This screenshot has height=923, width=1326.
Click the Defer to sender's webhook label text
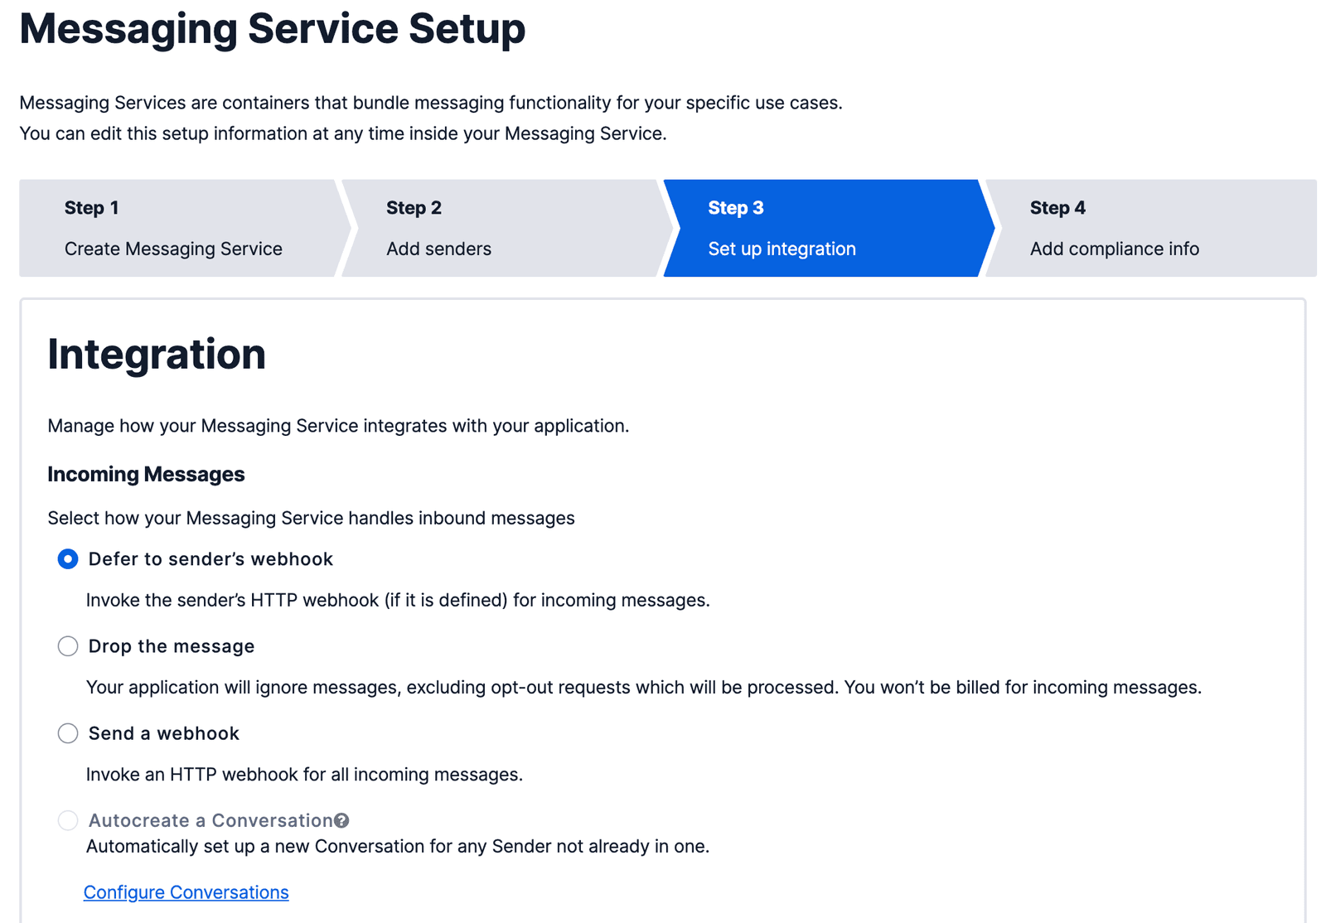(x=210, y=559)
